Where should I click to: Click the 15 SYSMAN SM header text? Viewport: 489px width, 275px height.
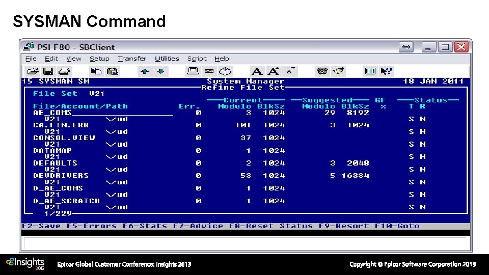pyautogui.click(x=56, y=81)
